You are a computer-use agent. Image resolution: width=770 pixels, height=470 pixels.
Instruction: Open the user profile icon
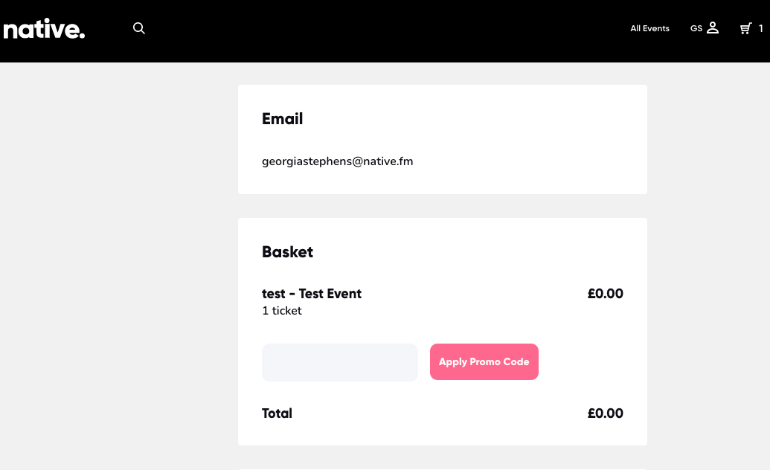coord(713,28)
